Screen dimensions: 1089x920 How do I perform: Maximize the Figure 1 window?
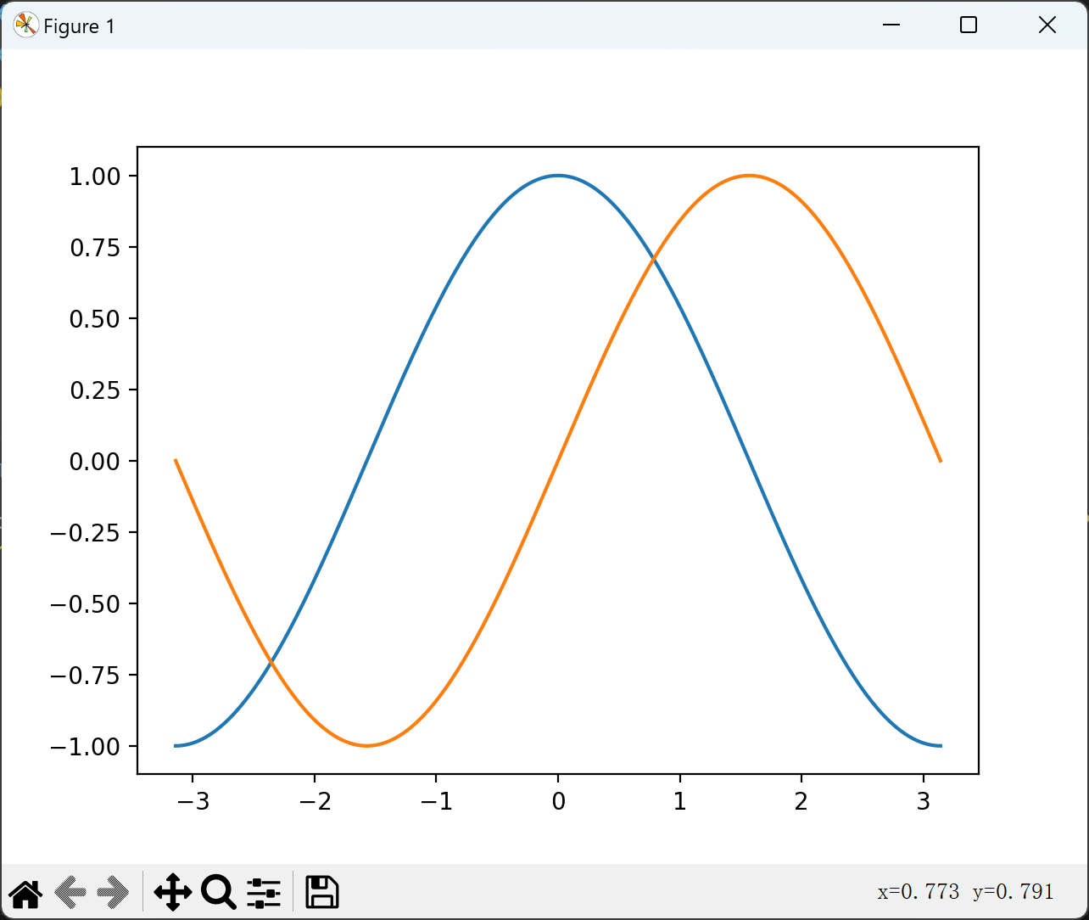pyautogui.click(x=969, y=25)
